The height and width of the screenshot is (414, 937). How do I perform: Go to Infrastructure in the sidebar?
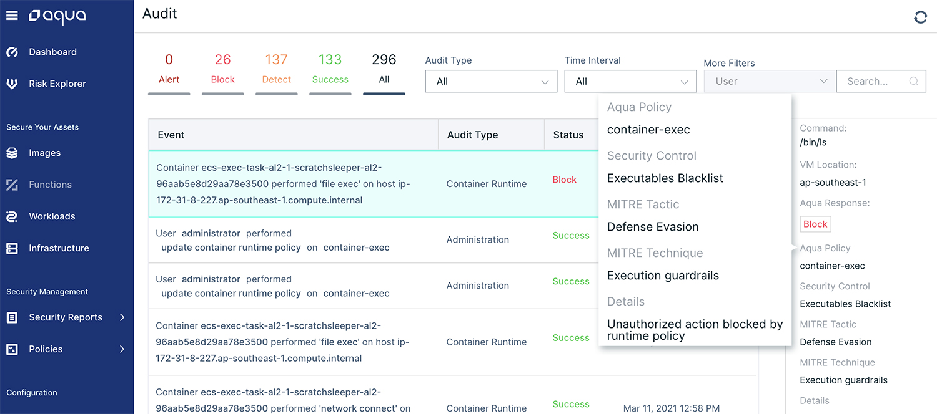(59, 248)
